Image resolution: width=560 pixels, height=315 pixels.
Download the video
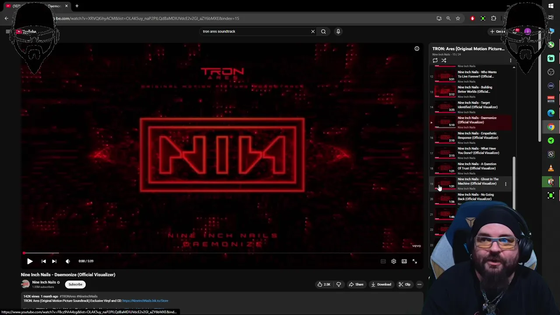[x=381, y=284]
